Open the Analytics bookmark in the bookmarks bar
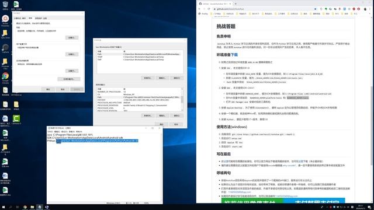 pyautogui.click(x=203, y=14)
